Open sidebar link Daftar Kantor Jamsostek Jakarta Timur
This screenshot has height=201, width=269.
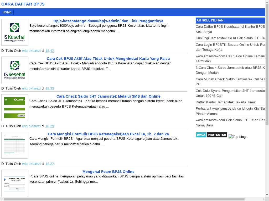226,102
